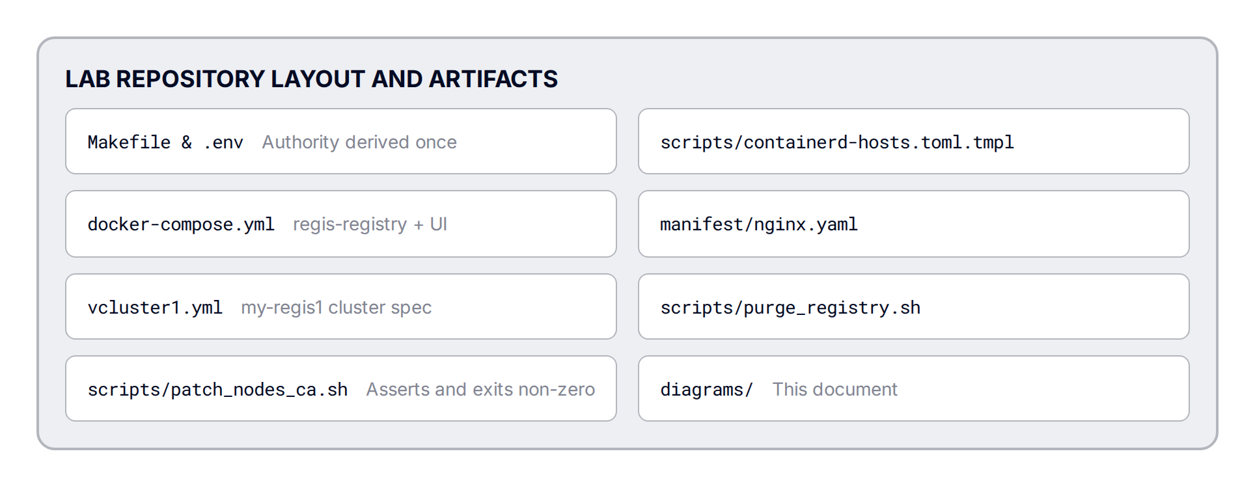Click the Lab Repository Layout and Artifacts heading
This screenshot has width=1255, height=488.
click(x=311, y=79)
